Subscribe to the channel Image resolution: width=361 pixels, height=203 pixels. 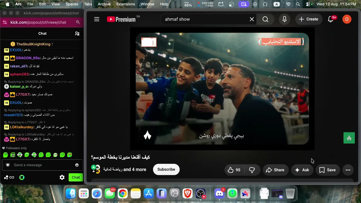coord(166,169)
